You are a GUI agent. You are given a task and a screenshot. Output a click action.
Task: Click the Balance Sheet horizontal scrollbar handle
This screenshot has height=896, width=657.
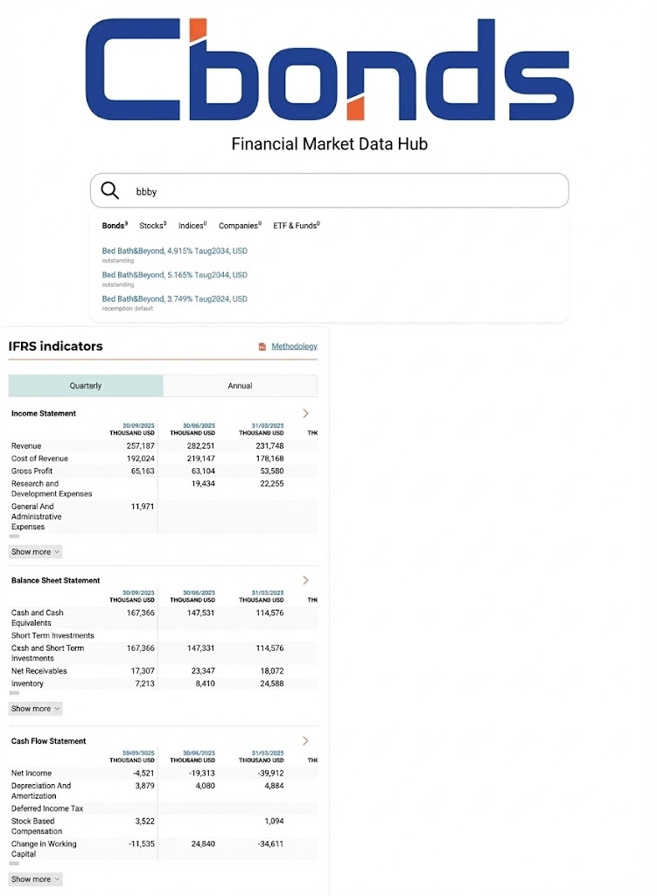[14, 693]
